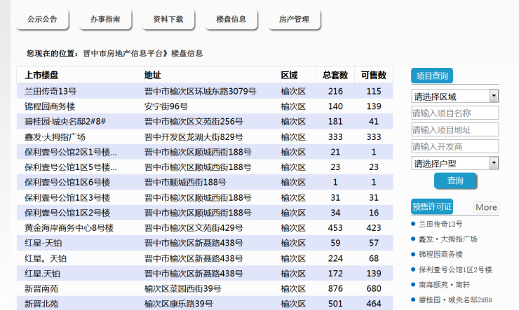This screenshot has width=519, height=310.
Task: Select table row 保利壹号公馆1区3号楼
Action: [x=205, y=197]
